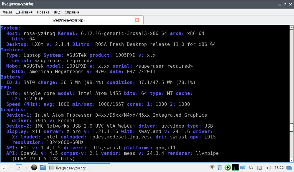This screenshot has height=172, width=294.
Task: Open the clipboard manager tray icon
Action: 220,167
